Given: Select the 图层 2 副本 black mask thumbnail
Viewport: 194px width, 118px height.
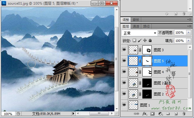Looking at the screenshot, I should pyautogui.click(x=147, y=83).
